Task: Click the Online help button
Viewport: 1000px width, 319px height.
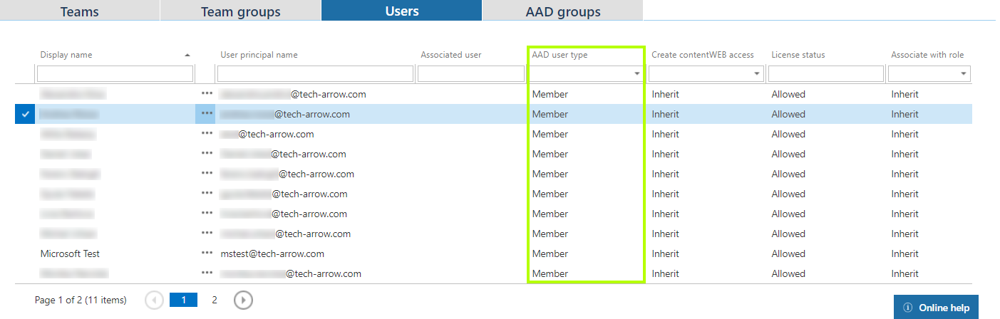Action: [936, 308]
